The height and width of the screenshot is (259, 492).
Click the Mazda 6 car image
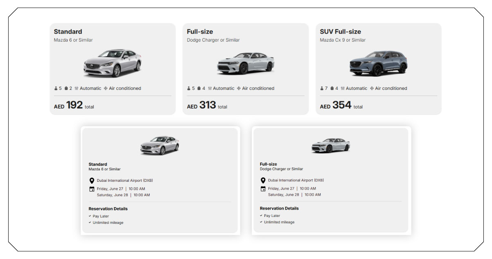click(x=113, y=63)
